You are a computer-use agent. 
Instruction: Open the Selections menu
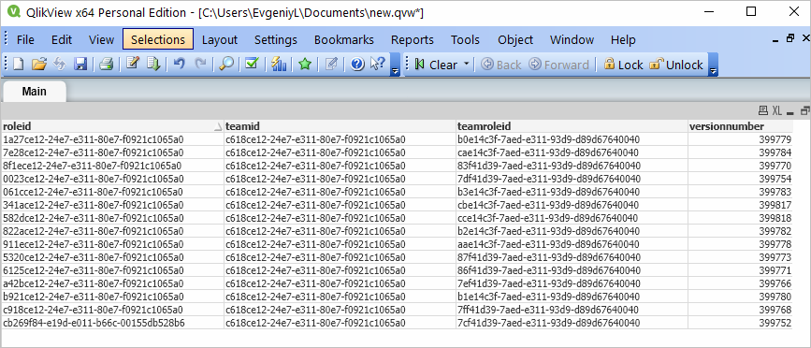(158, 40)
